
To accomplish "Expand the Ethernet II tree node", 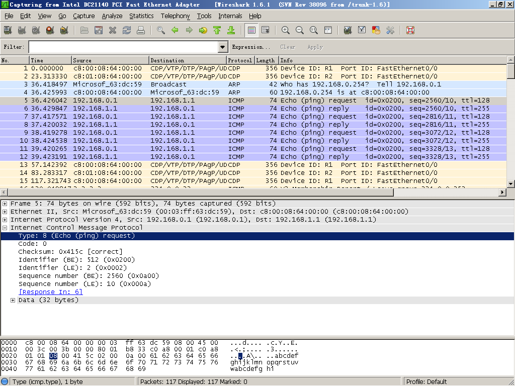I will click(5, 212).
